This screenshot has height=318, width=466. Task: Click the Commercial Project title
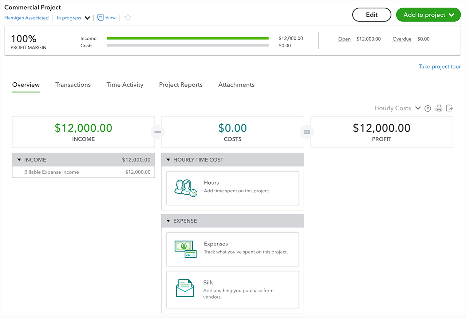[33, 7]
